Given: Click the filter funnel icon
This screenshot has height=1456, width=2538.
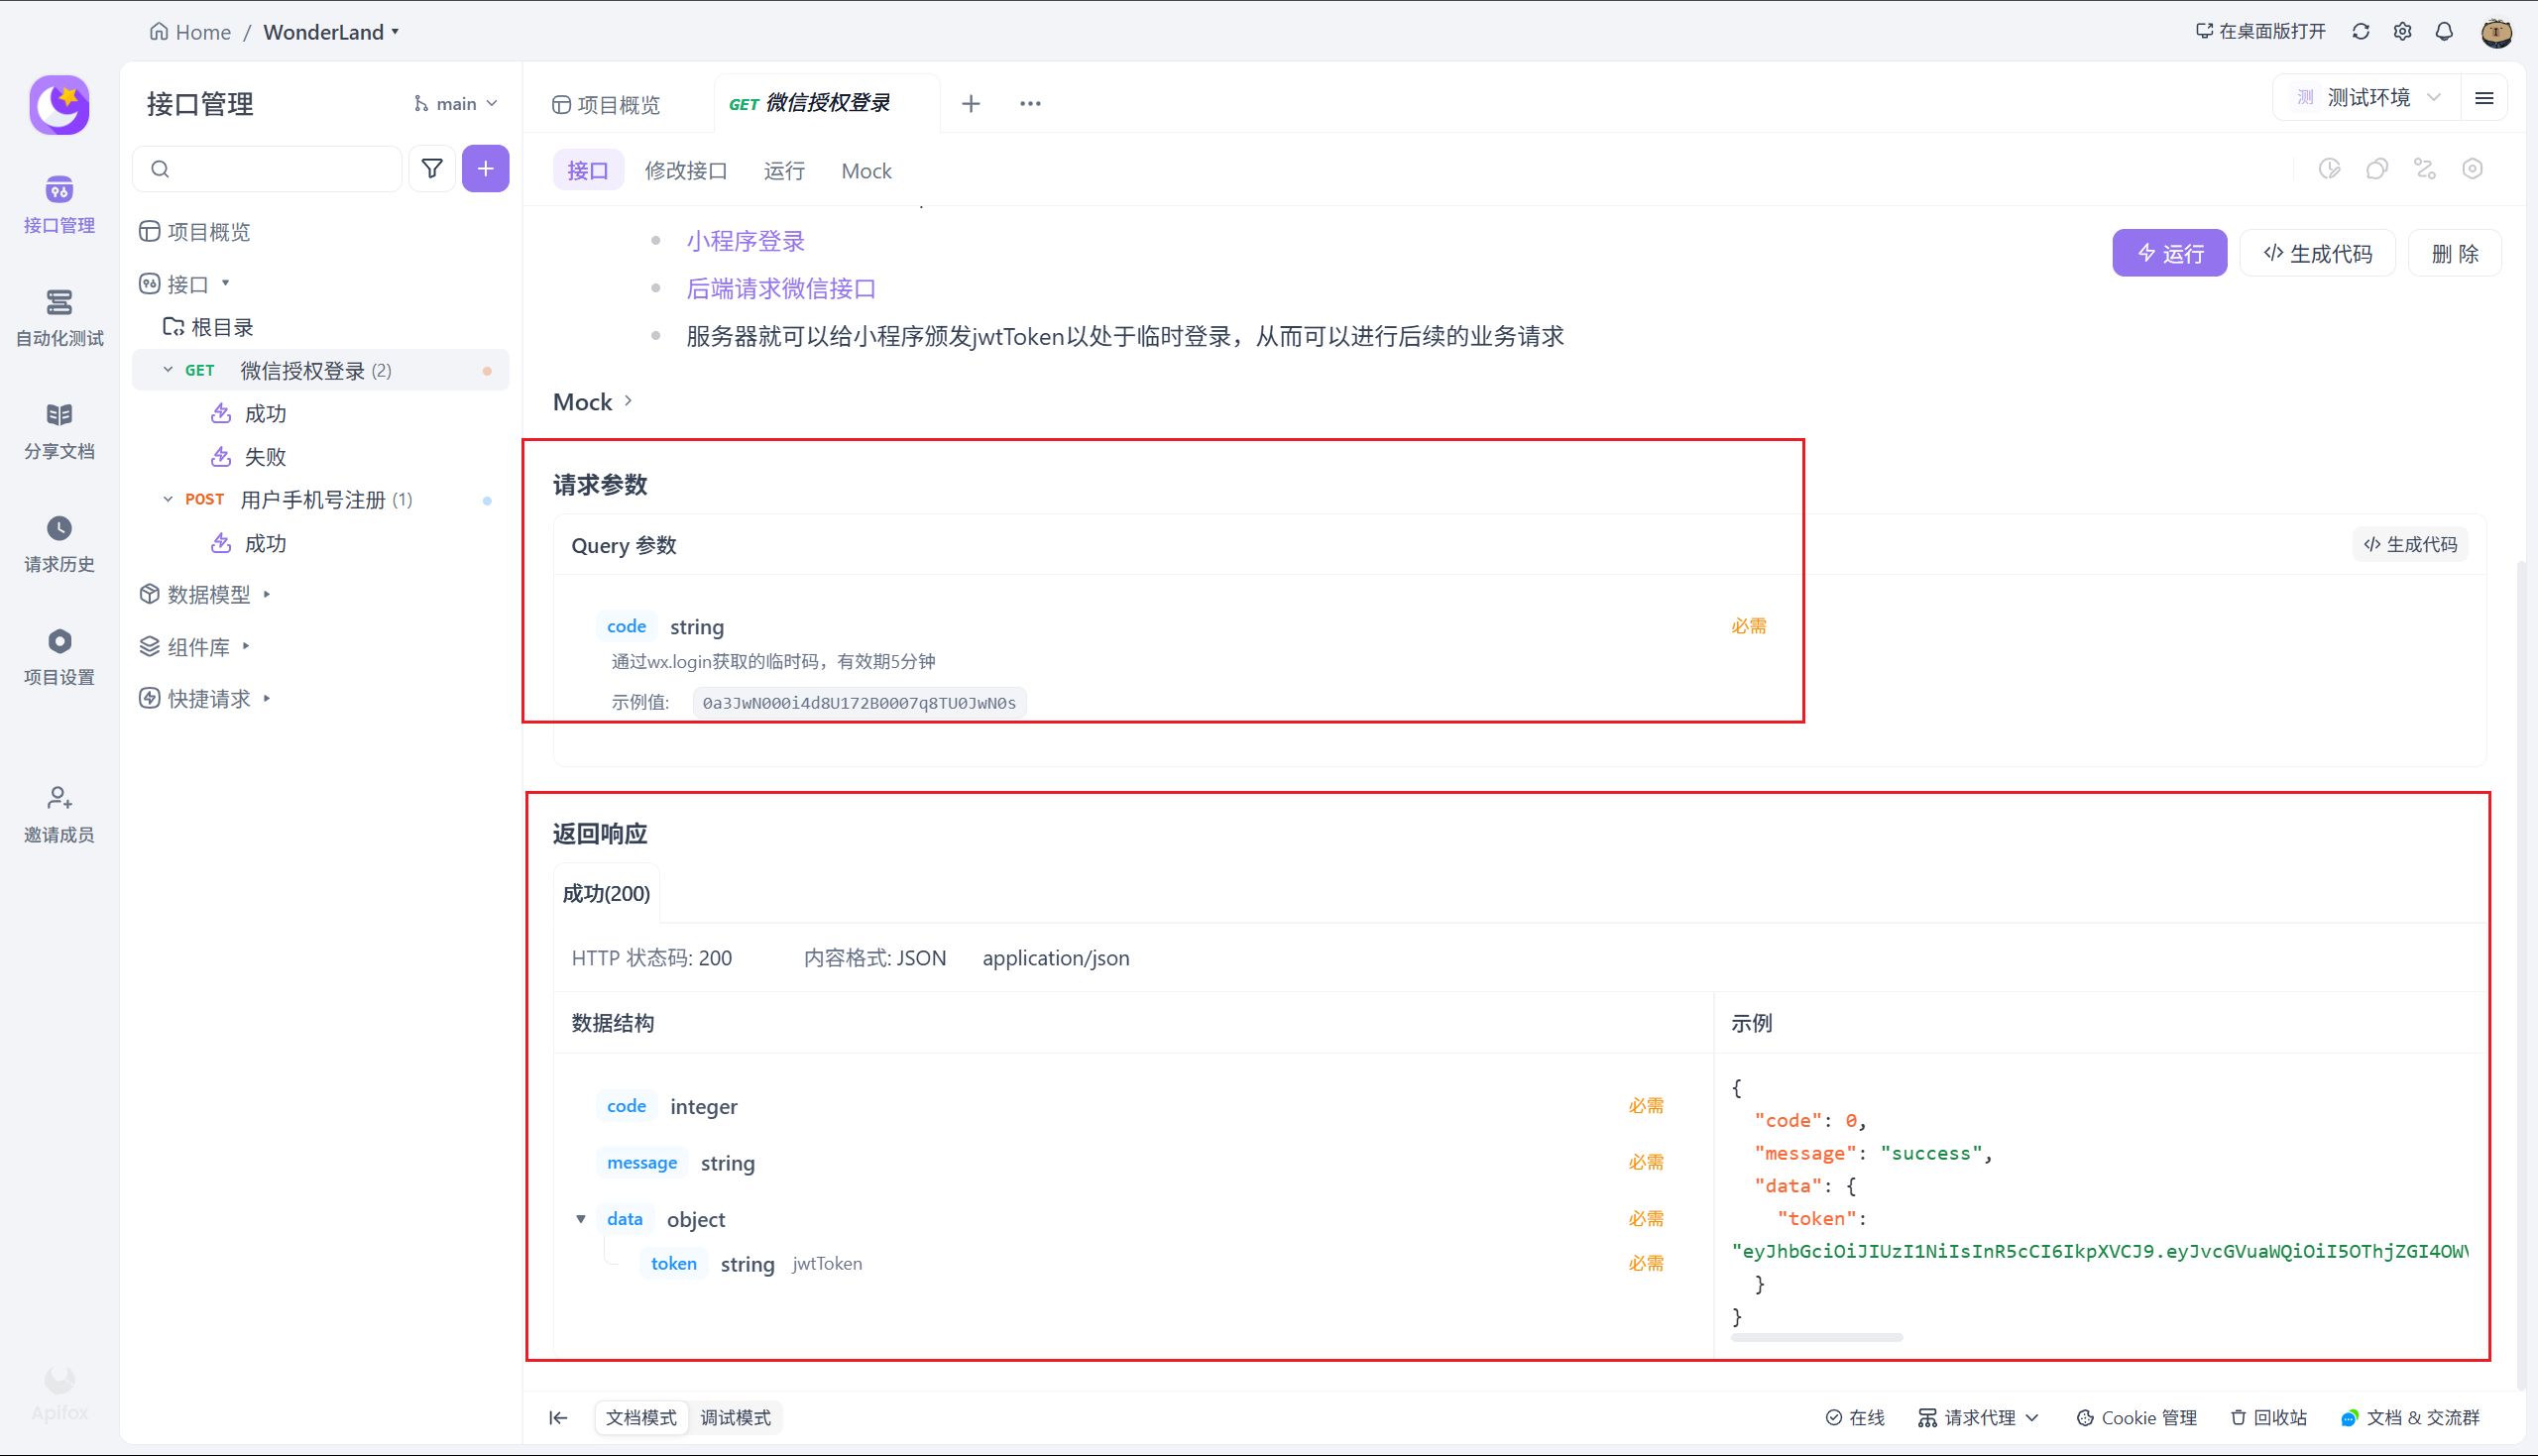Looking at the screenshot, I should pos(432,169).
